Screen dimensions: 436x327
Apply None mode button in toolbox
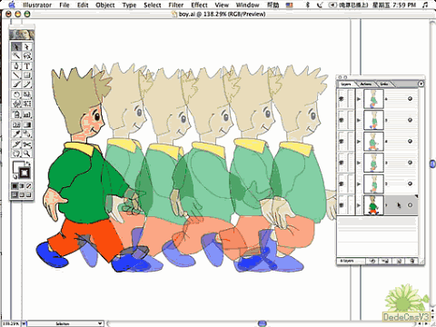click(x=29, y=186)
